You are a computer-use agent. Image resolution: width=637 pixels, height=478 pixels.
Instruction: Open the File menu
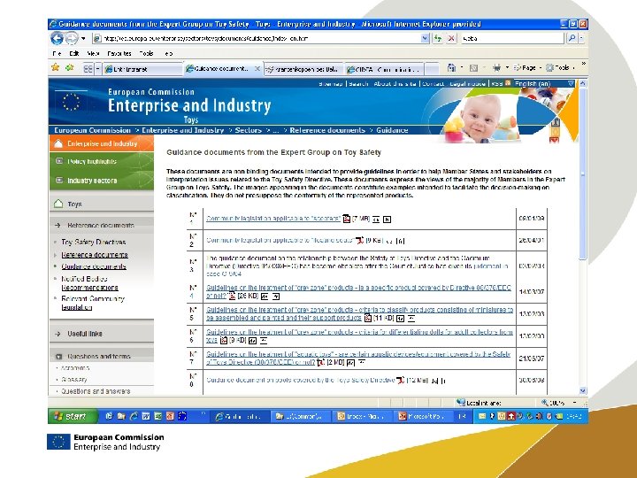(x=57, y=53)
